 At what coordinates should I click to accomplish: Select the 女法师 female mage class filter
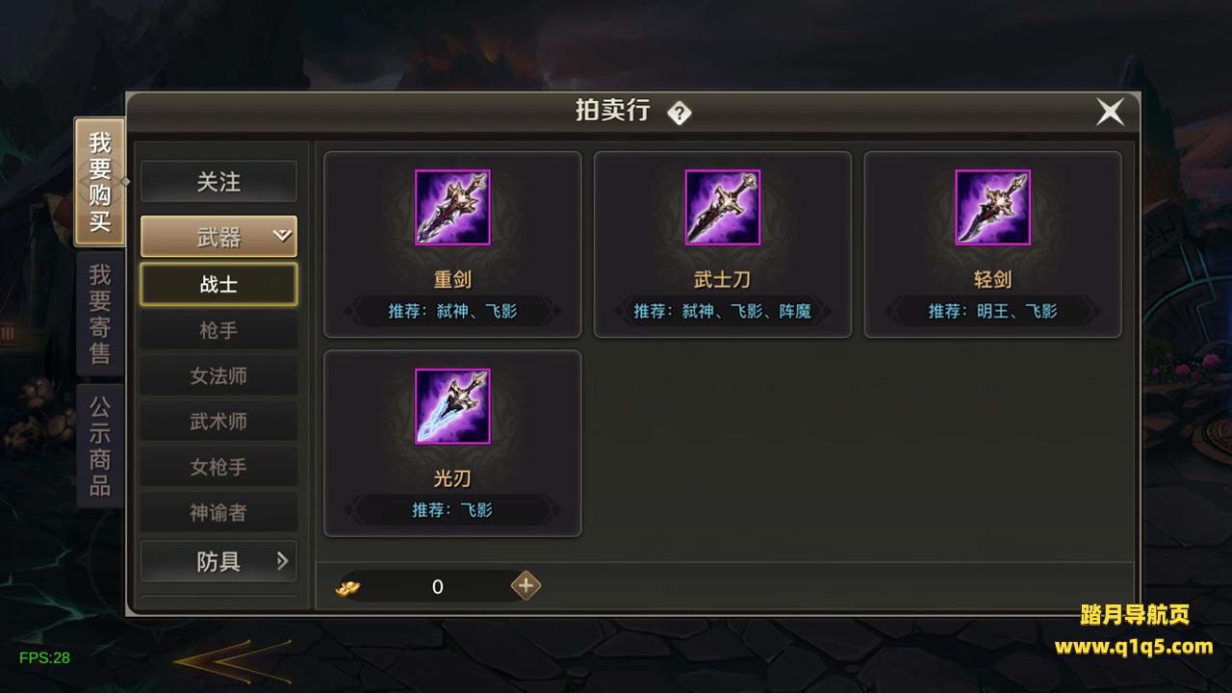(x=219, y=376)
